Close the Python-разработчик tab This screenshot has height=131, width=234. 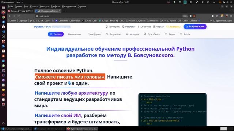point(59,11)
